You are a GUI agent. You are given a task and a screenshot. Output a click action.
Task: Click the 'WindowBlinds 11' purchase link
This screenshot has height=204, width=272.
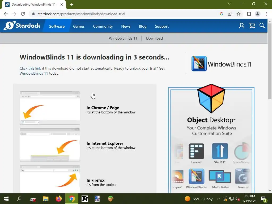(x=34, y=73)
